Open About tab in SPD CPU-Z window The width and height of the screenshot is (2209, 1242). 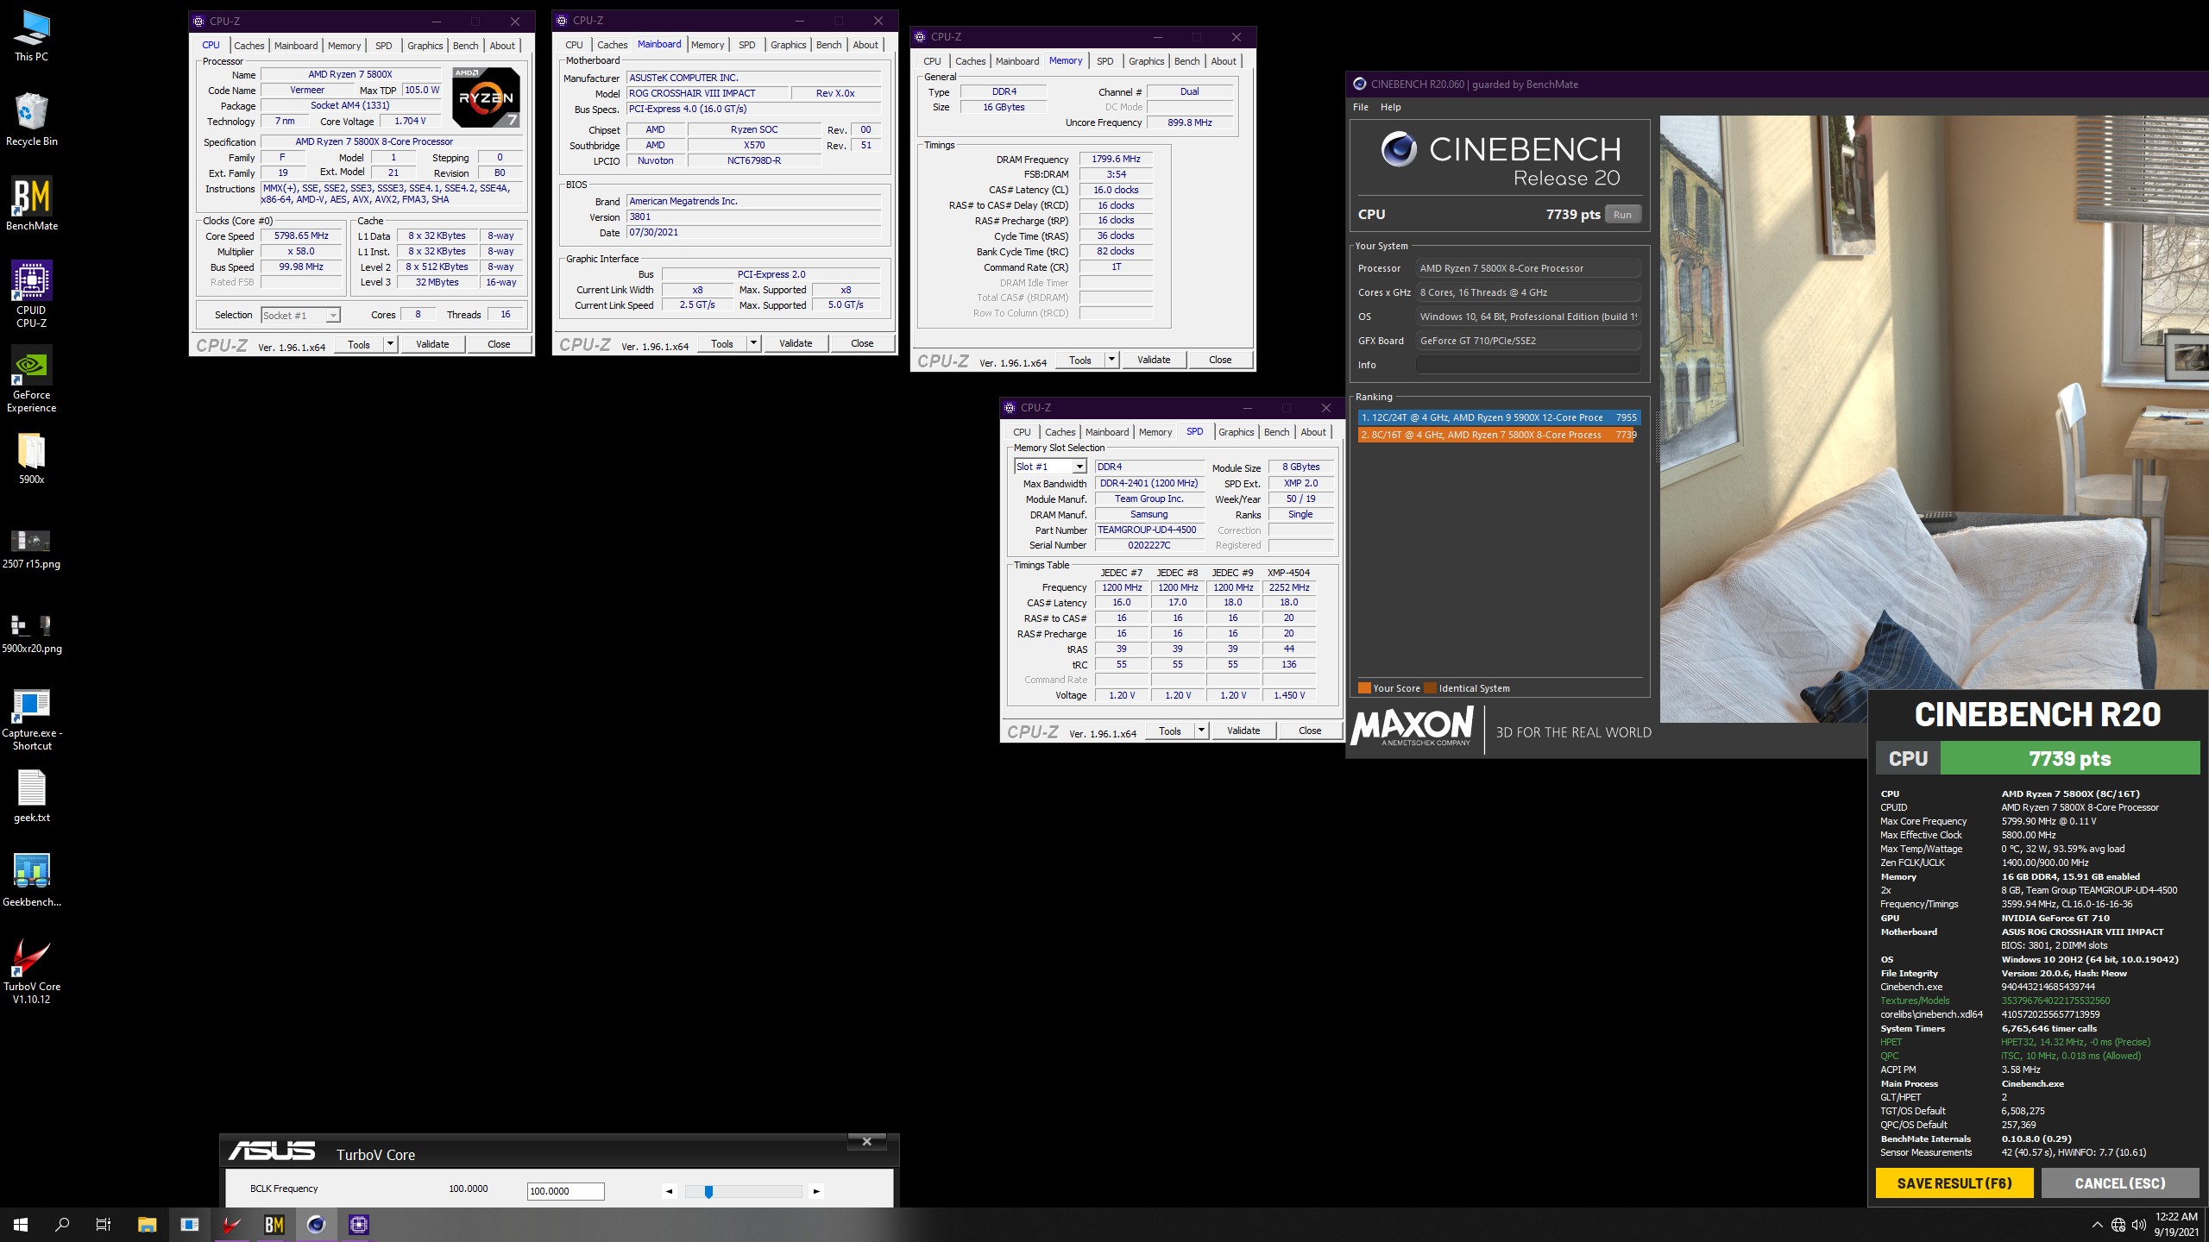[x=1313, y=432]
